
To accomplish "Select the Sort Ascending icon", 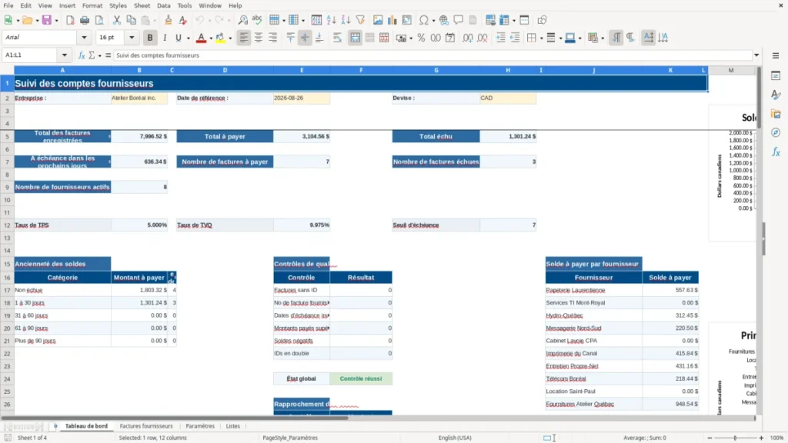I will 331,20.
